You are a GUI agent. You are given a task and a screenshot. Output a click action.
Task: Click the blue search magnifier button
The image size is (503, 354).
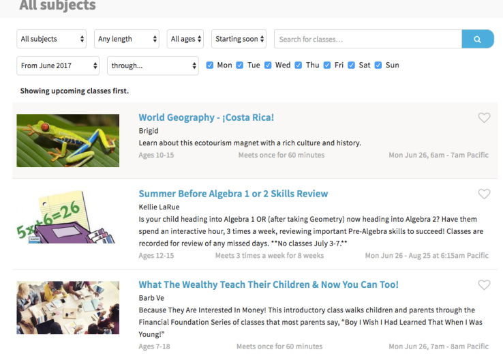point(478,39)
